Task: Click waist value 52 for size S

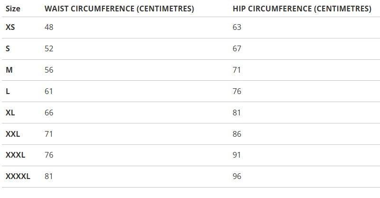Action: [x=49, y=48]
